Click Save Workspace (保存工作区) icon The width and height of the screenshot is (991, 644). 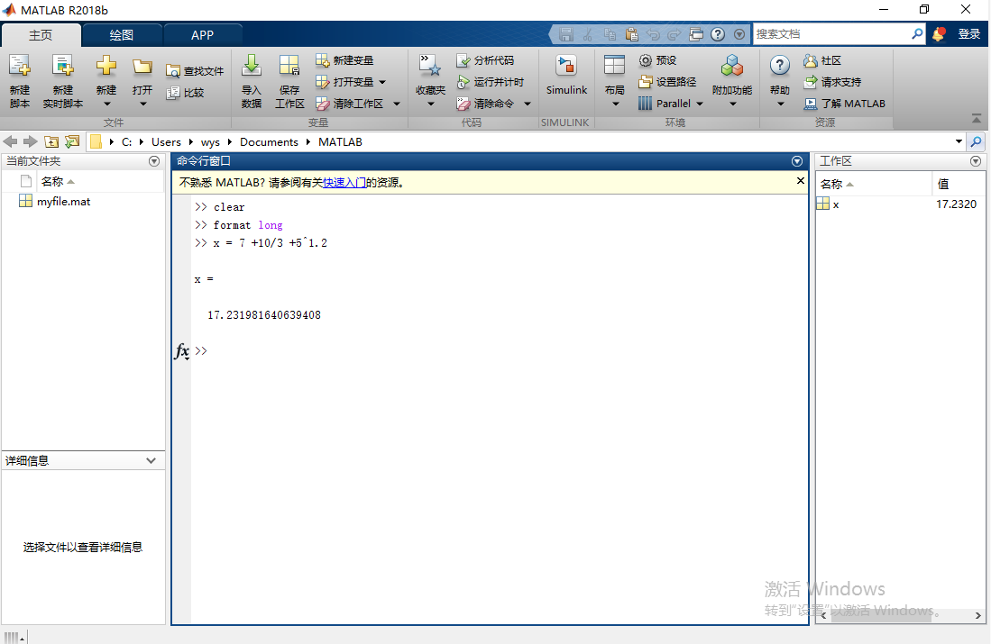click(289, 66)
